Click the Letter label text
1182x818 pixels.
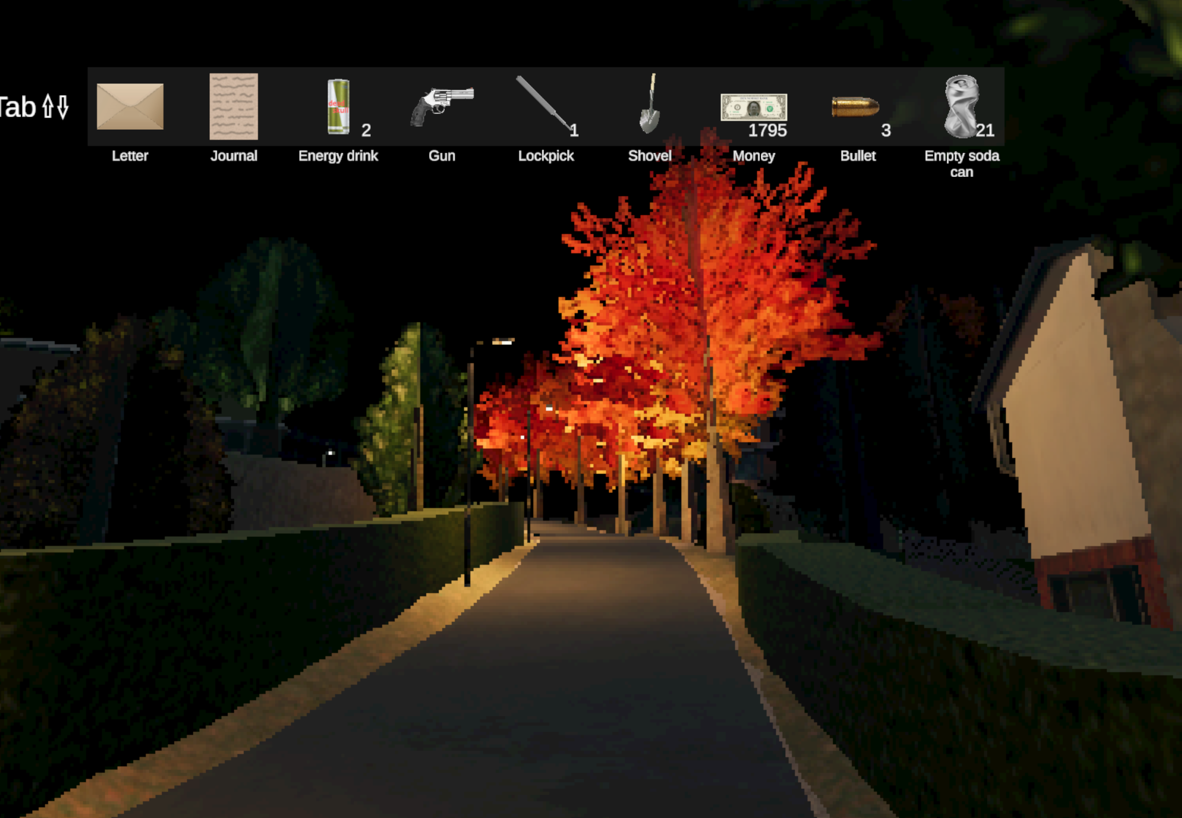point(130,156)
